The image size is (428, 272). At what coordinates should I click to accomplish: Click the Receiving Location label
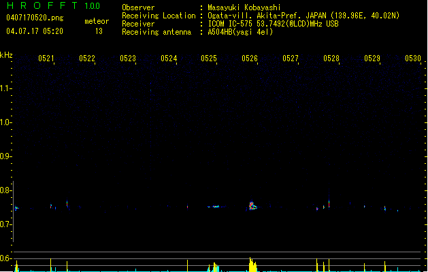[159, 16]
